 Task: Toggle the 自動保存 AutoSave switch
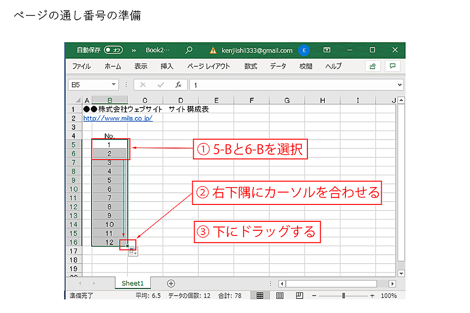(x=113, y=50)
